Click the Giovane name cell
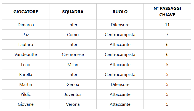The height and width of the screenshot is (111, 194). (x=26, y=104)
